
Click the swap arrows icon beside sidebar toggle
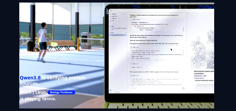(x=113, y=11)
